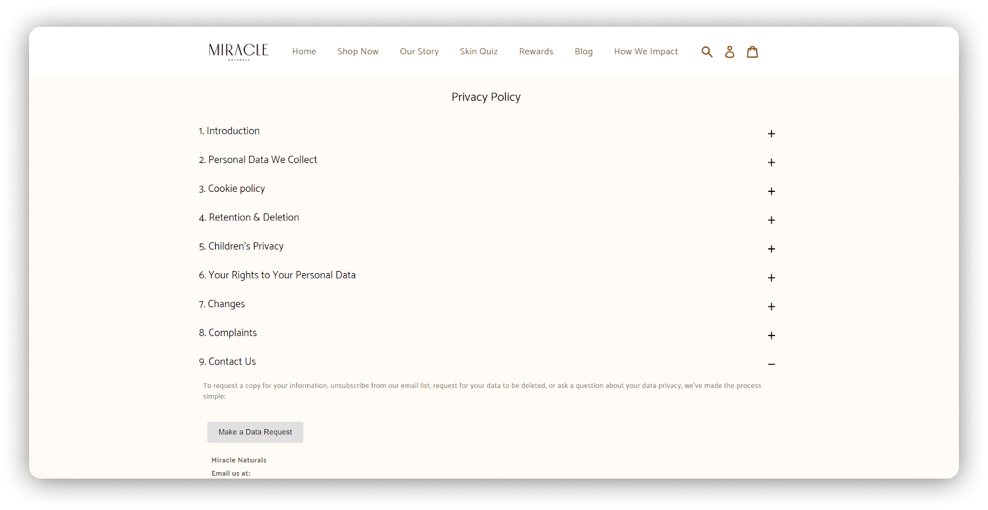
Task: Collapse Contact Us section minus icon
Action: [771, 365]
